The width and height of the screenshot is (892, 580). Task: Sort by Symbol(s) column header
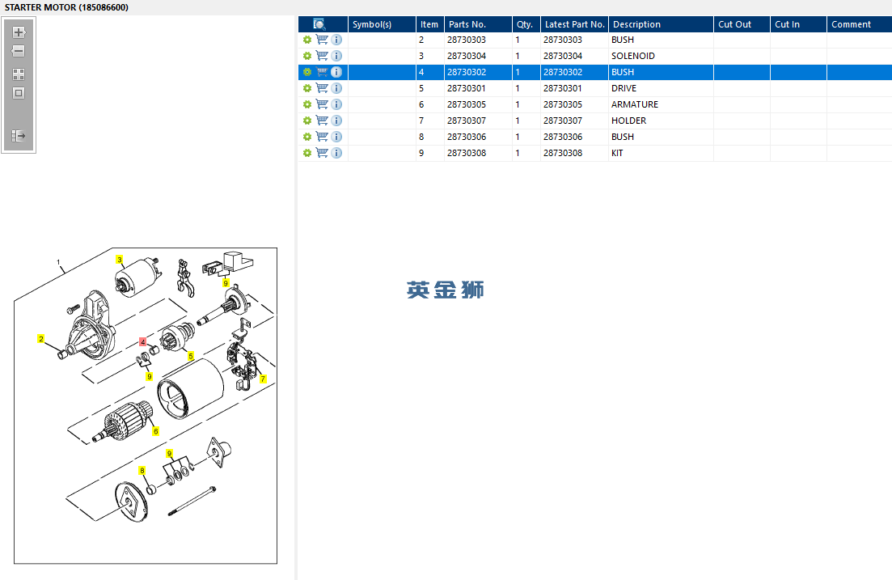click(x=382, y=24)
